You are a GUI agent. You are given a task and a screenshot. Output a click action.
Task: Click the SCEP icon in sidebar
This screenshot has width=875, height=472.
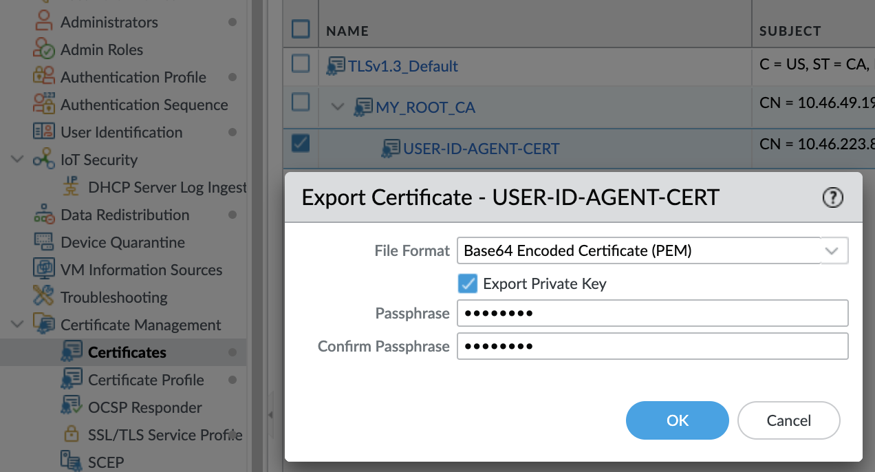click(x=72, y=461)
